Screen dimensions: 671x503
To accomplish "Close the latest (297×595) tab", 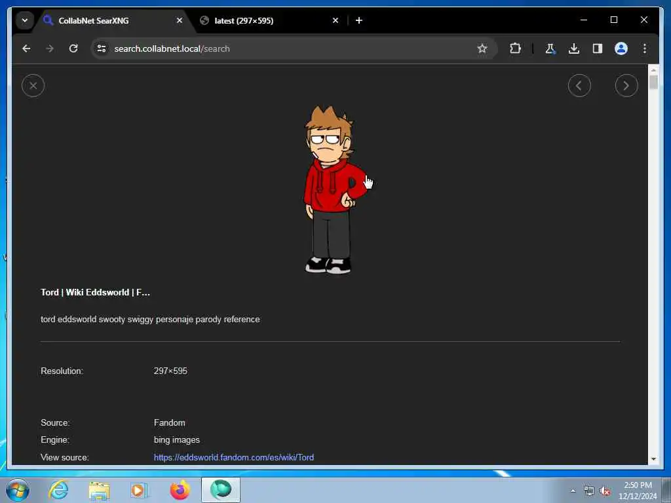I will [x=335, y=20].
